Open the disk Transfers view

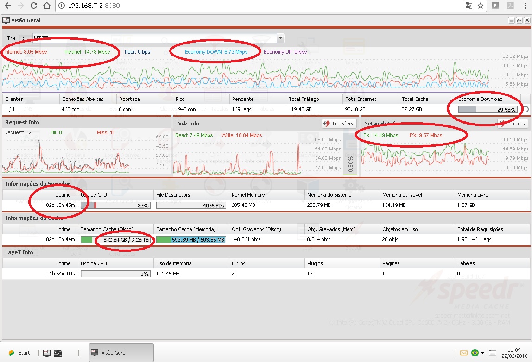[339, 124]
